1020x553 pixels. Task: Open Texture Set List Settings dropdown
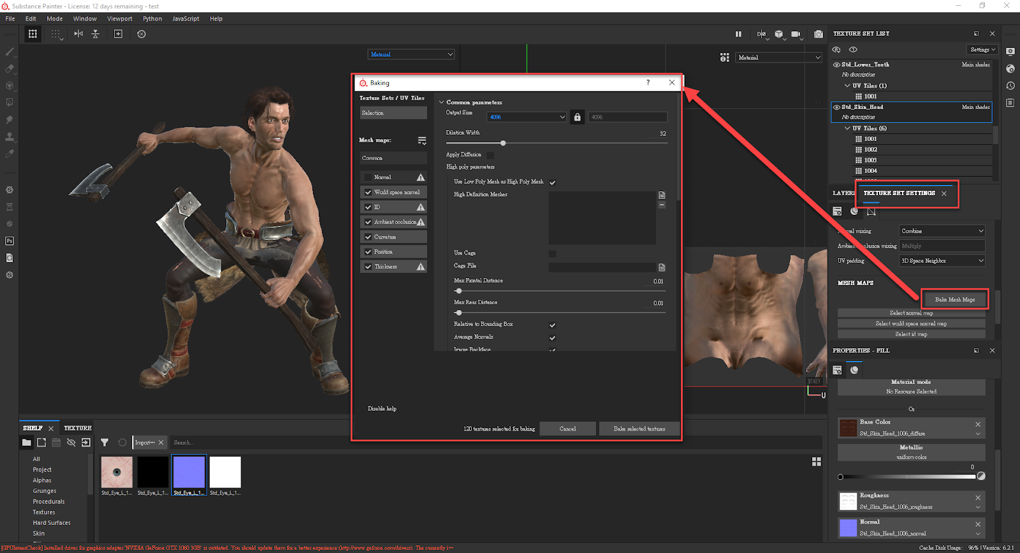(982, 50)
